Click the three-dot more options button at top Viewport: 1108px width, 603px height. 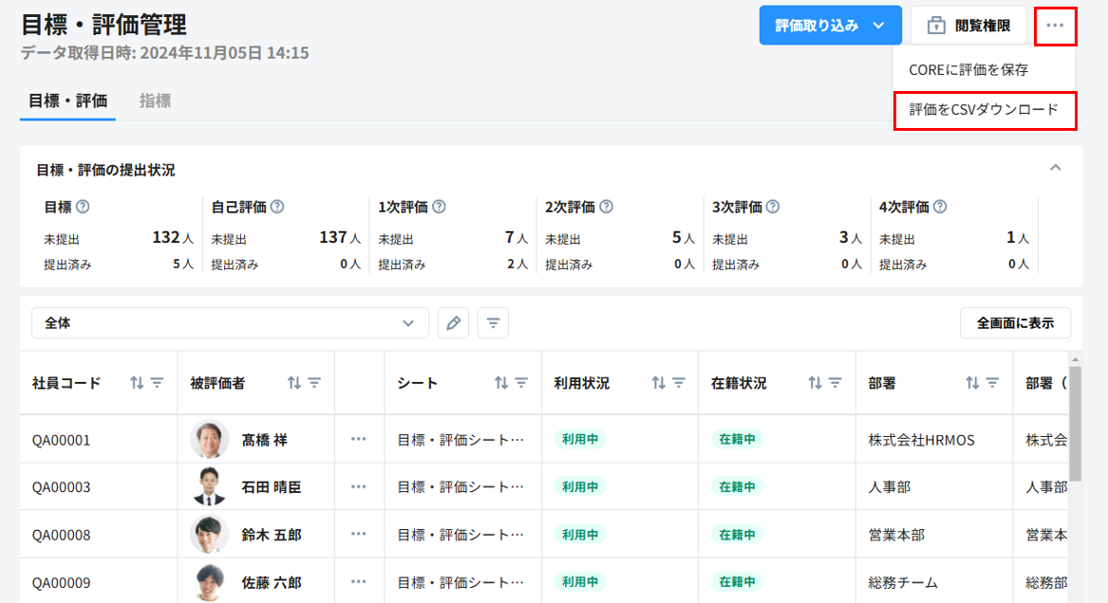point(1055,26)
